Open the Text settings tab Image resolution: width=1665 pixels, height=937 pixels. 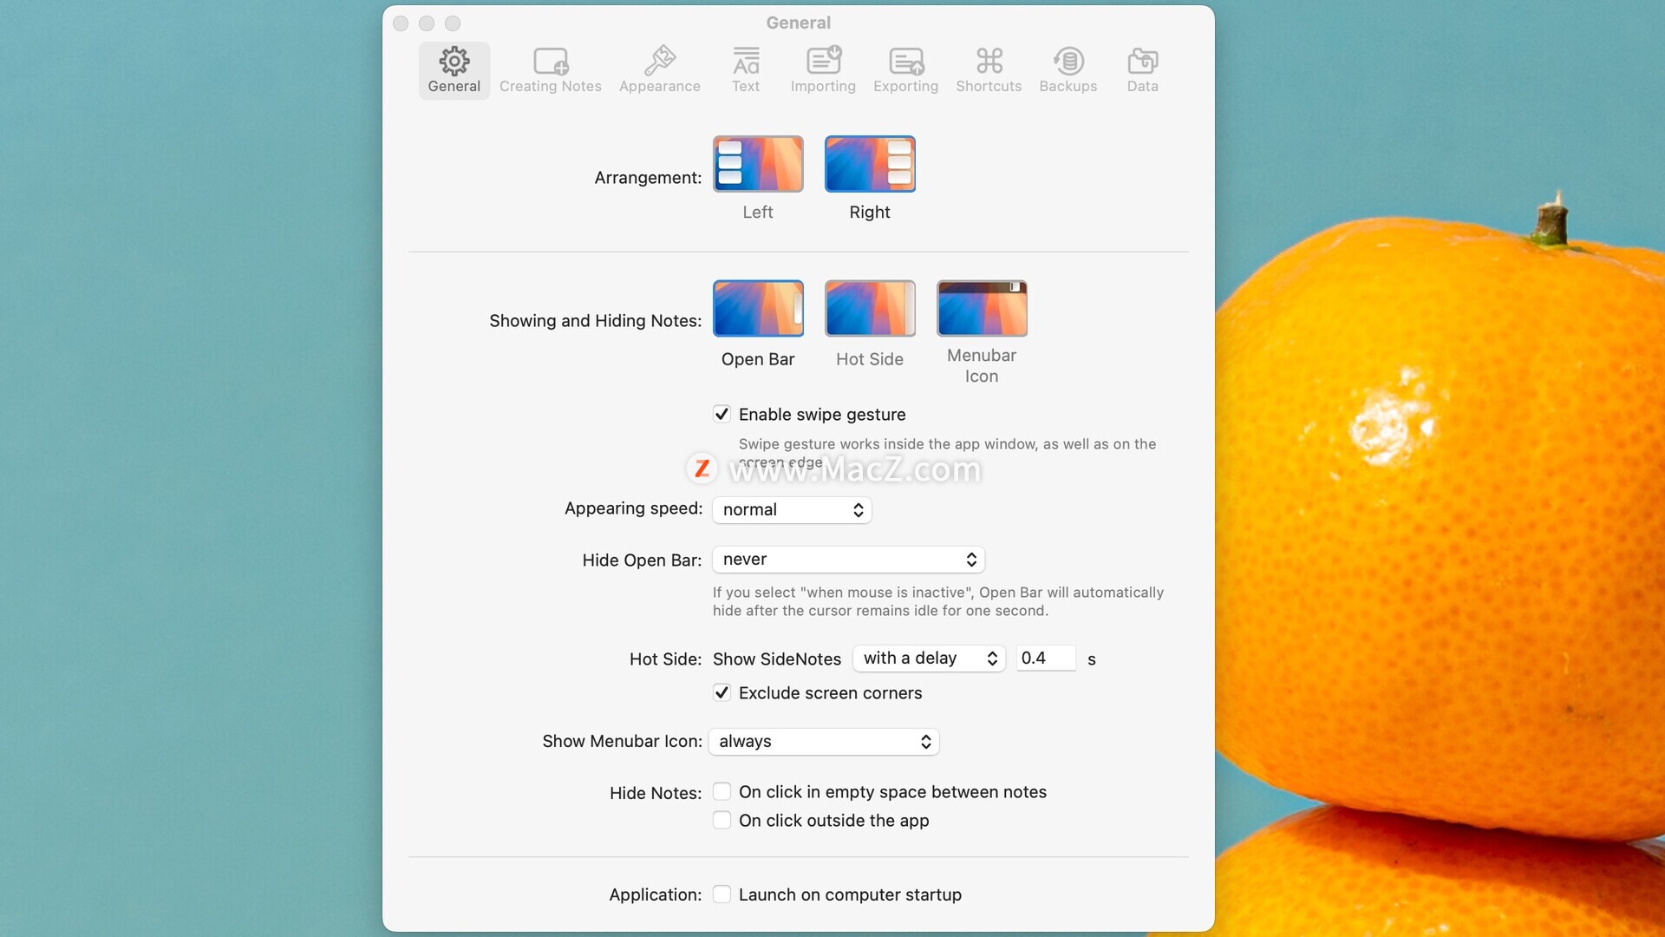745,70
